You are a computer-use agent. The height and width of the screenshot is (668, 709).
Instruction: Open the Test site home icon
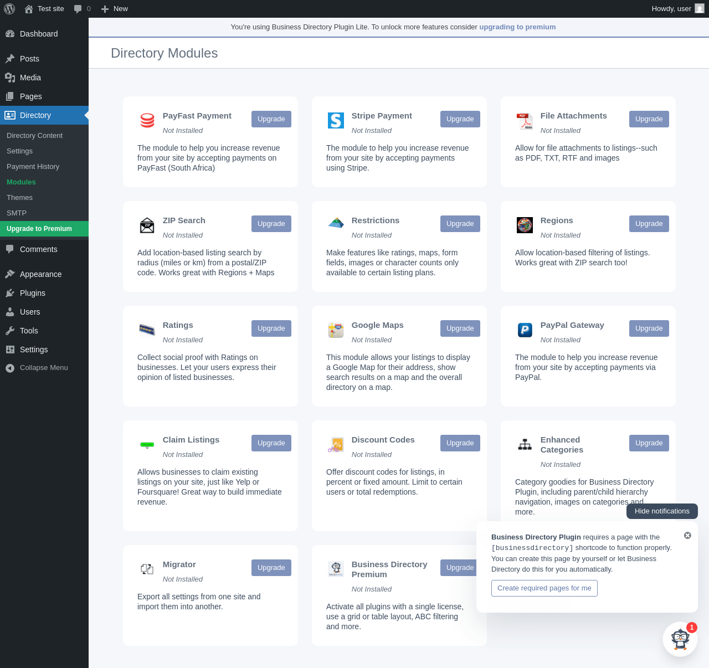point(29,9)
